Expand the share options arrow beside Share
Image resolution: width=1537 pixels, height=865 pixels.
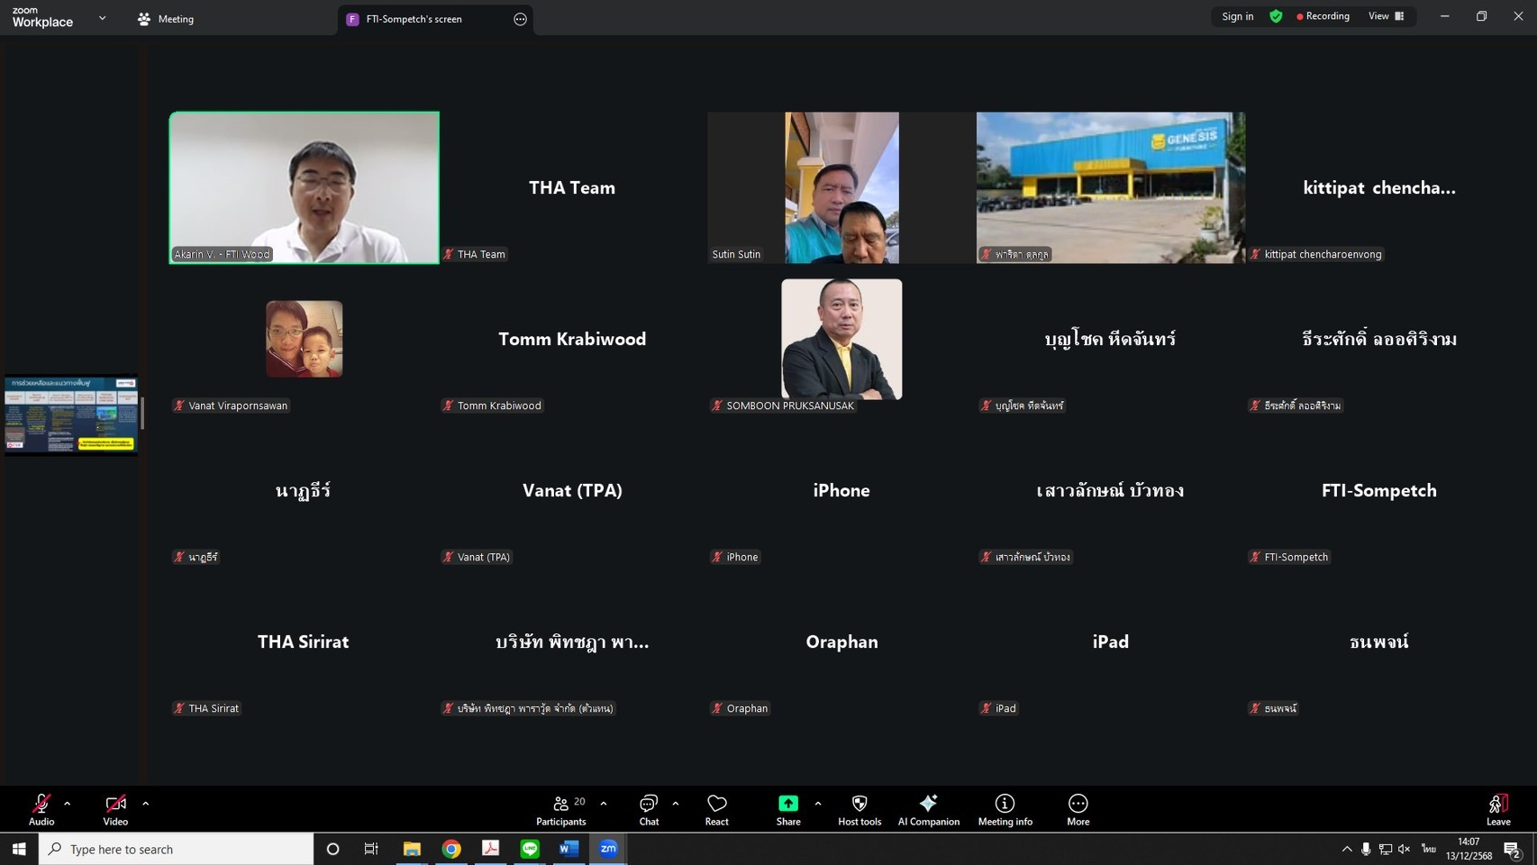(x=818, y=803)
